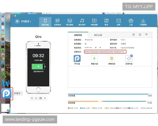
Task: Click firmware version 10.2.1
Action: tap(123, 40)
